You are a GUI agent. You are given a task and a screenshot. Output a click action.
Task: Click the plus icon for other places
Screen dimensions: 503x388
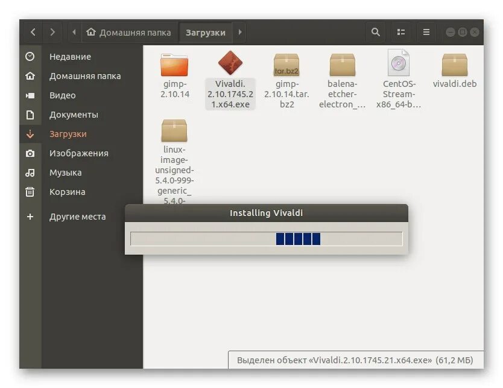(x=30, y=217)
